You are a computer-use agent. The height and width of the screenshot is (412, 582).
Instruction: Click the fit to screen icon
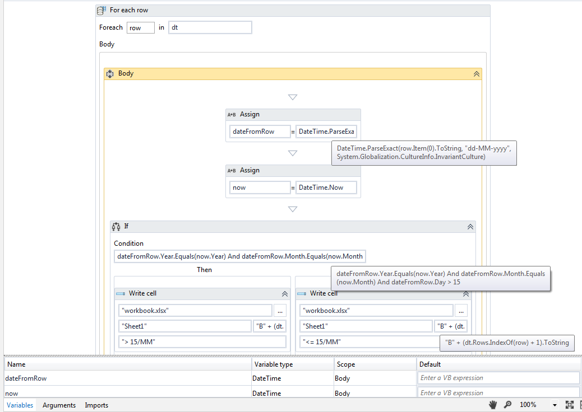pos(569,405)
